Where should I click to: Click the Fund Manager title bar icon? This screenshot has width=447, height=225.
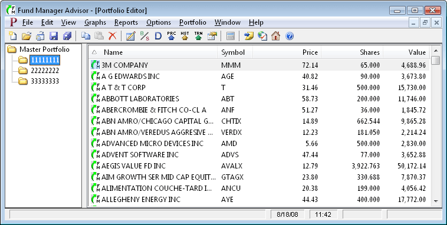coord(11,10)
